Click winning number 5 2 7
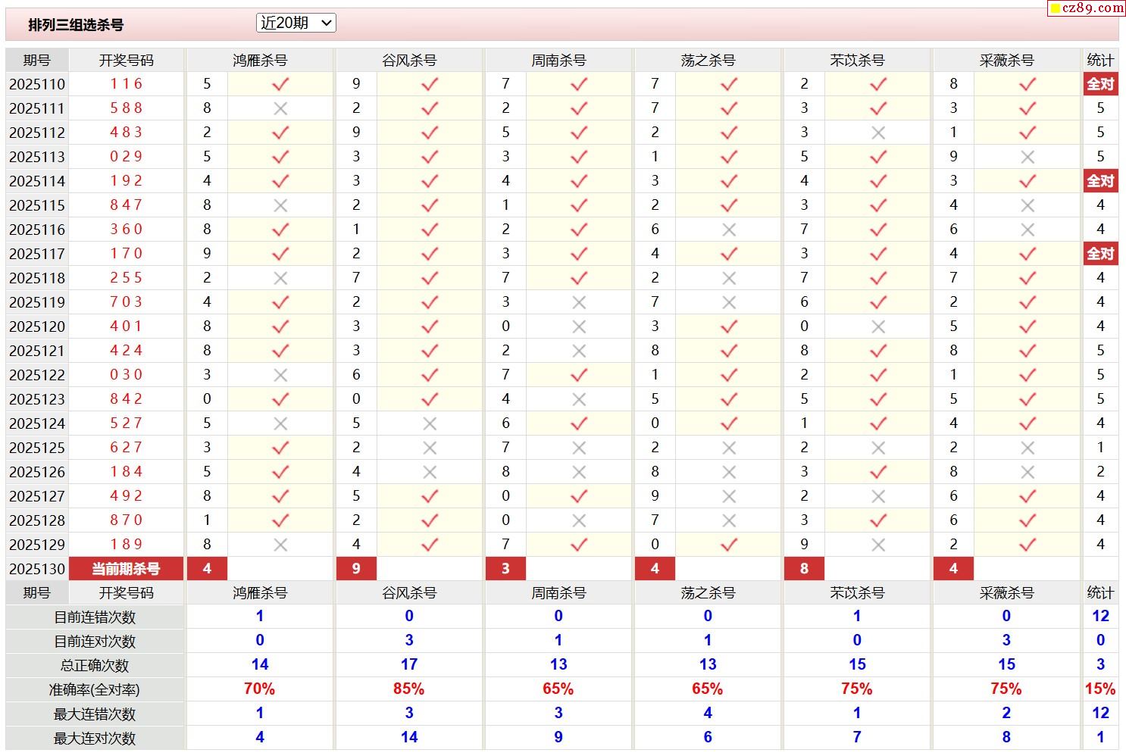The height and width of the screenshot is (756, 1126). 126,423
